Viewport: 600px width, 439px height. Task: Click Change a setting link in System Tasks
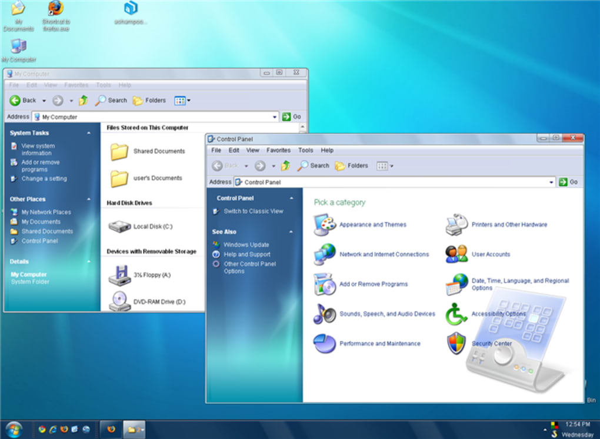point(44,179)
